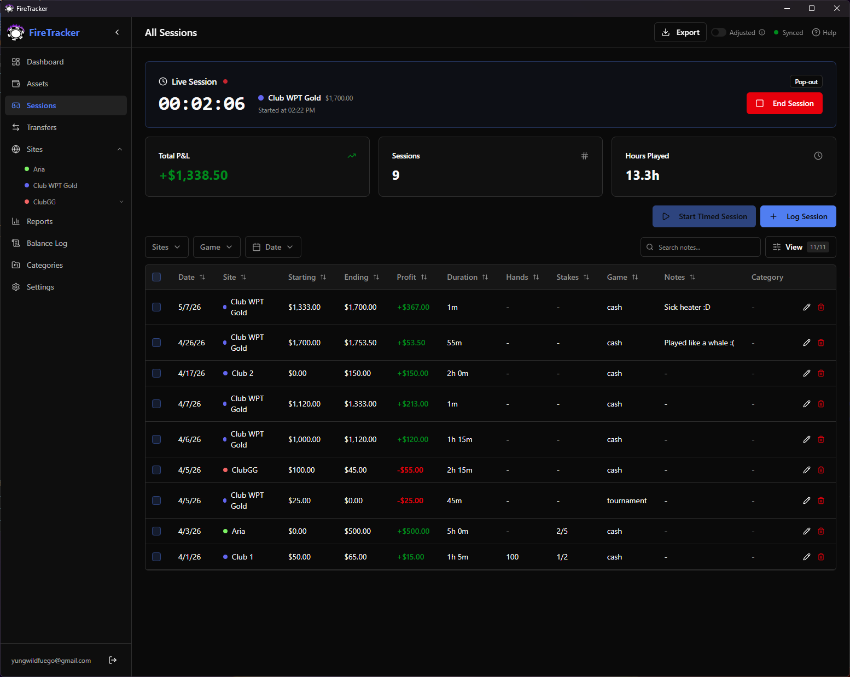Click the red dot beside ClubGG site
The width and height of the screenshot is (850, 677).
[27, 202]
